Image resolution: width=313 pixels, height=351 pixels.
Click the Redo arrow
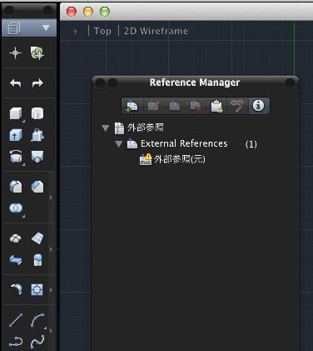[x=37, y=83]
